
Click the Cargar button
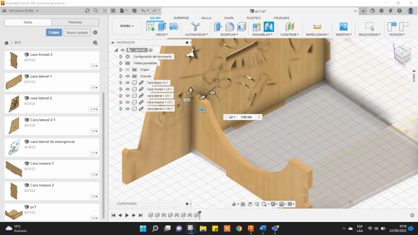[54, 32]
